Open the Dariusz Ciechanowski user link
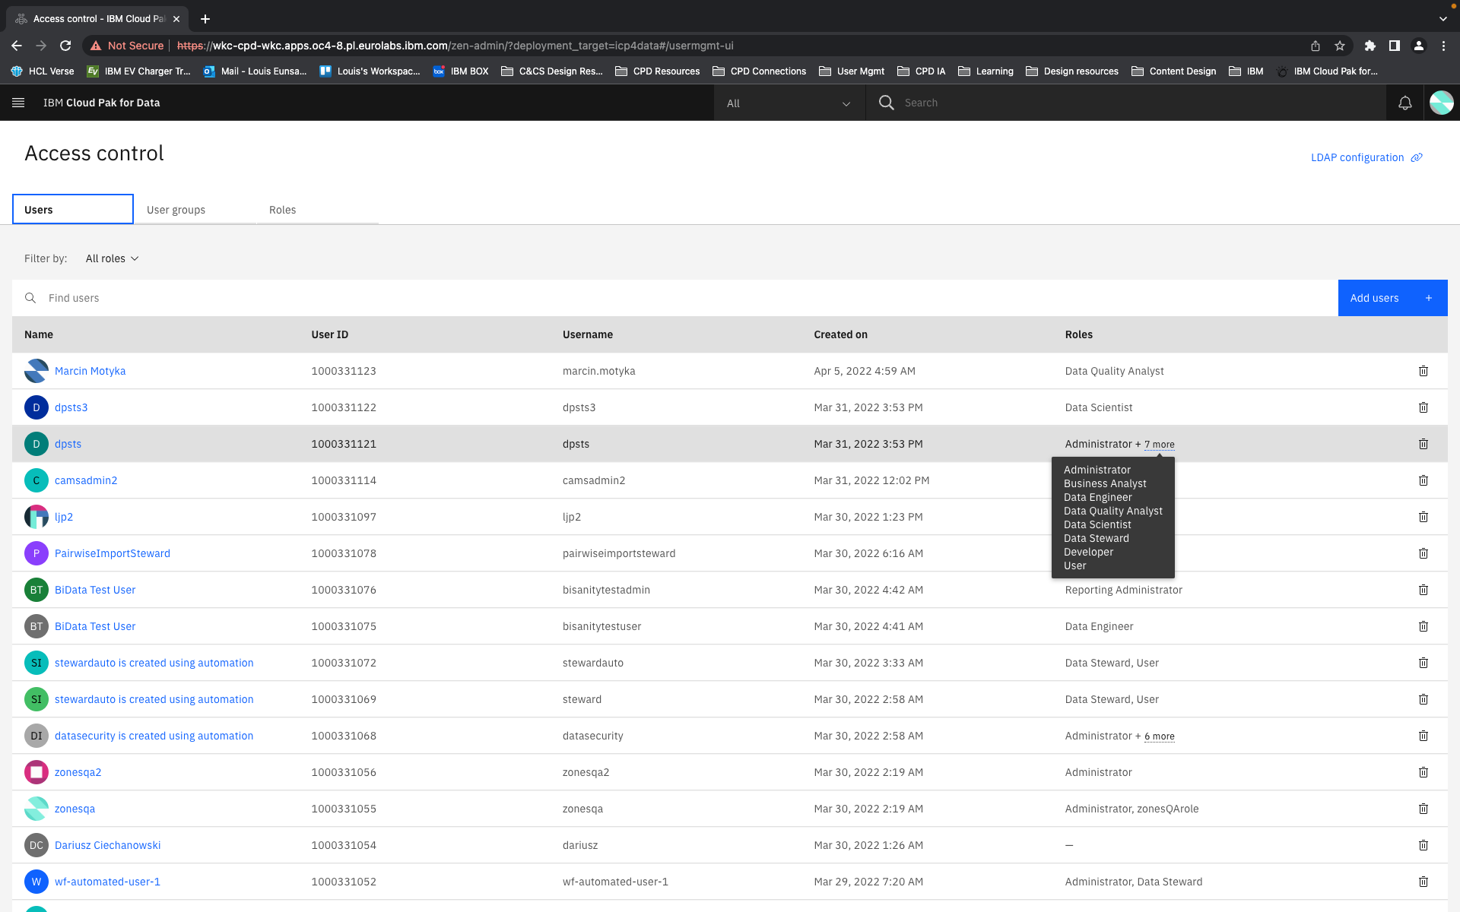 (x=107, y=845)
